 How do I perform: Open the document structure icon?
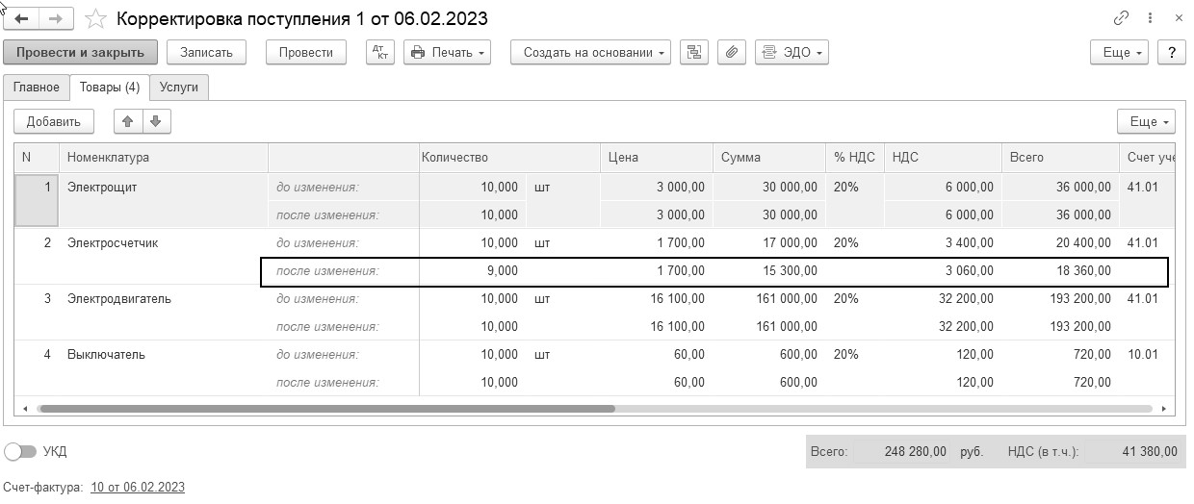(693, 52)
